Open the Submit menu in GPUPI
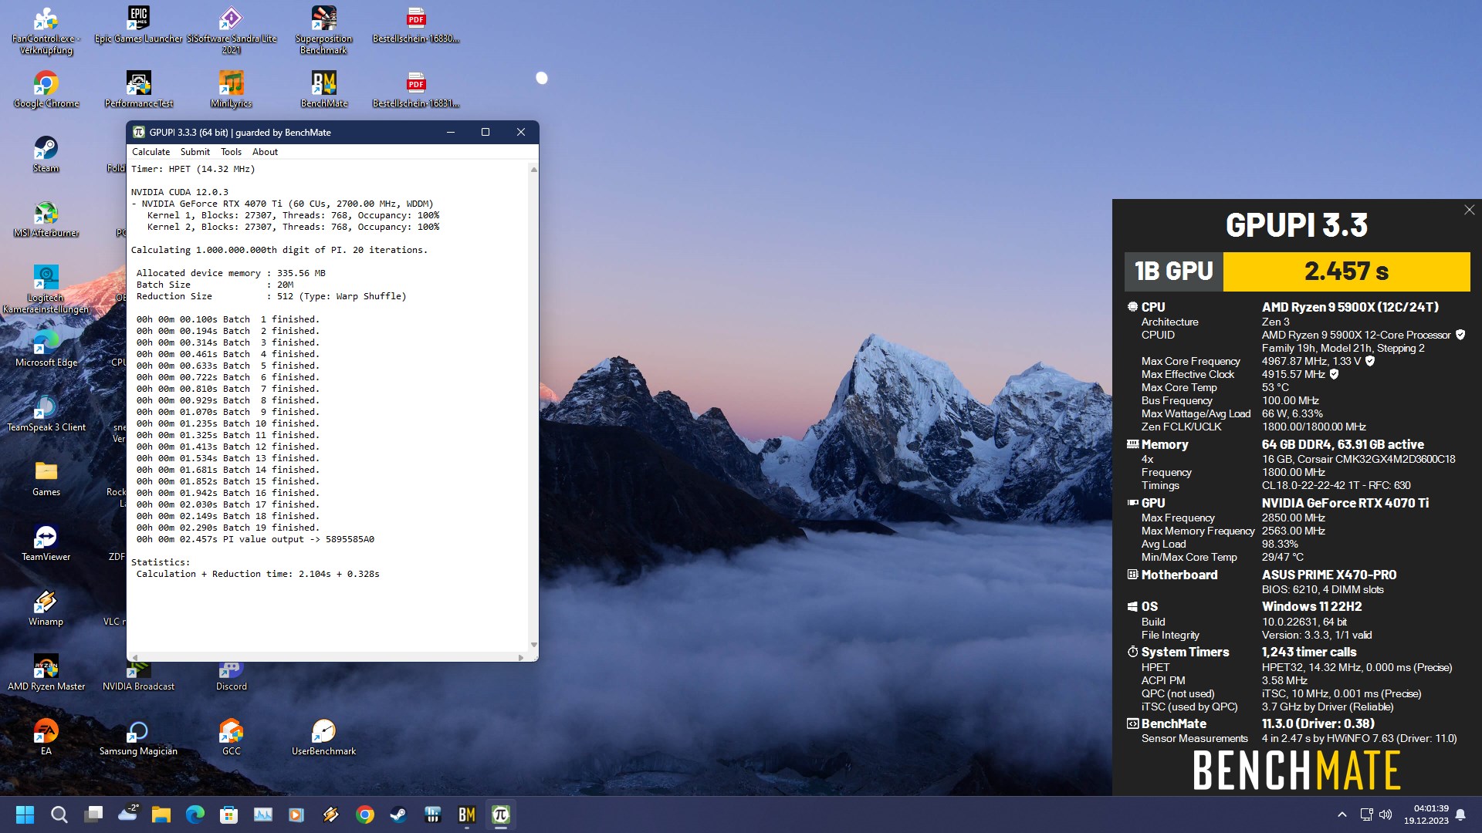 point(195,152)
